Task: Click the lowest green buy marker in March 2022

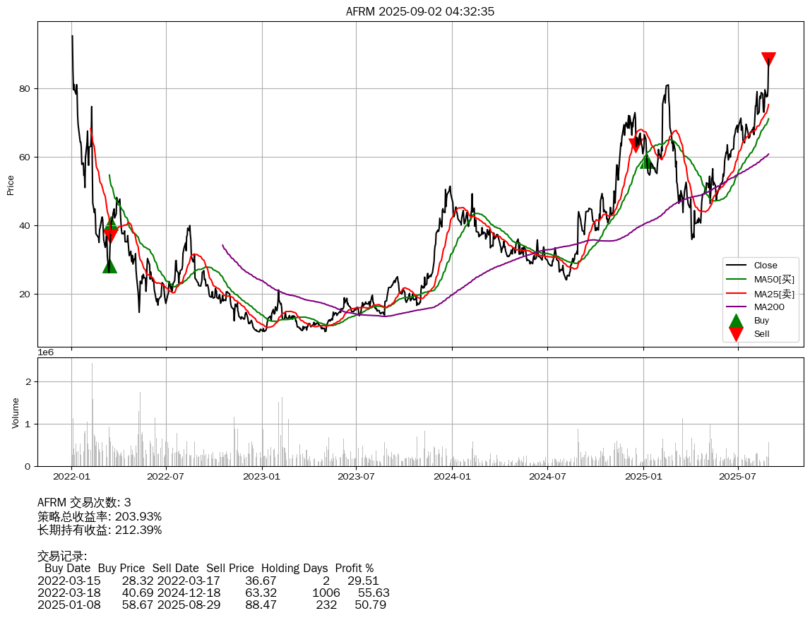Action: [109, 266]
